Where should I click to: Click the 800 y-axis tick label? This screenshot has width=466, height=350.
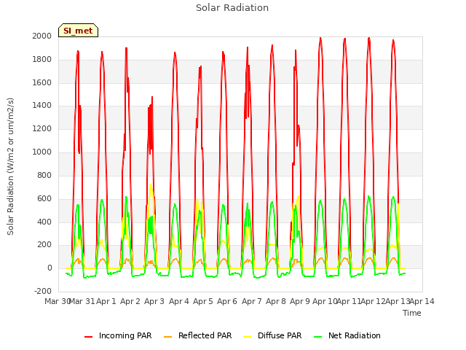(x=44, y=175)
